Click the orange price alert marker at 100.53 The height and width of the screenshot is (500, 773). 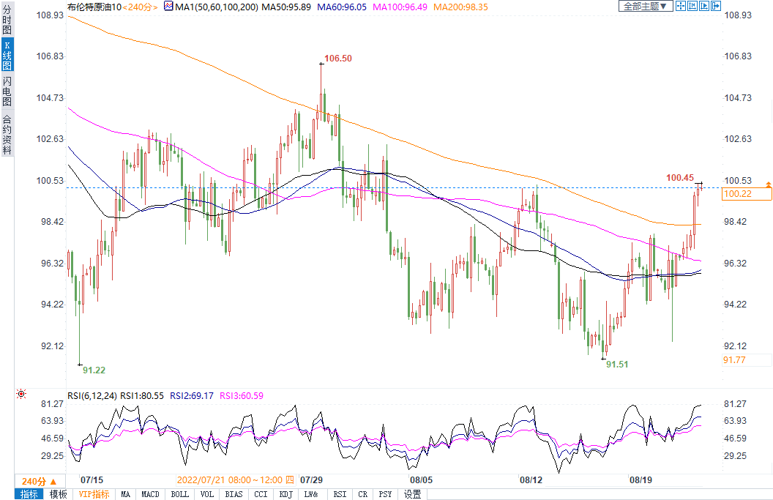(x=768, y=183)
